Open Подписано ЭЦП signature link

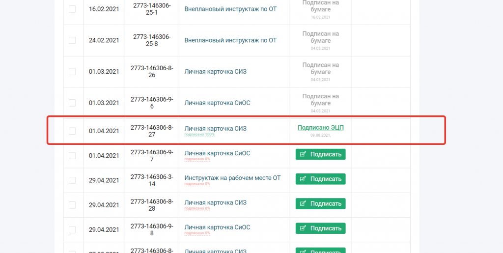pos(320,128)
